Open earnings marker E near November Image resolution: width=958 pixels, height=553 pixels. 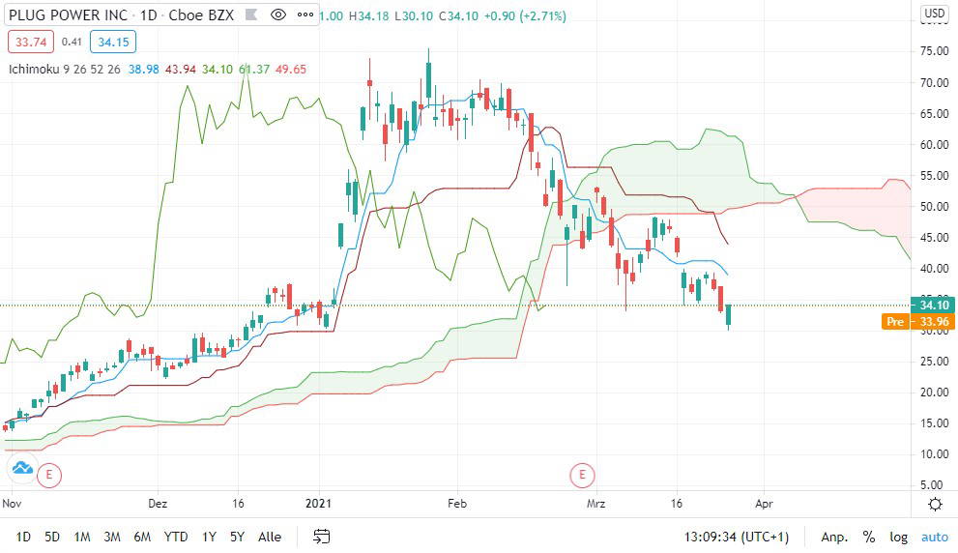(x=49, y=475)
